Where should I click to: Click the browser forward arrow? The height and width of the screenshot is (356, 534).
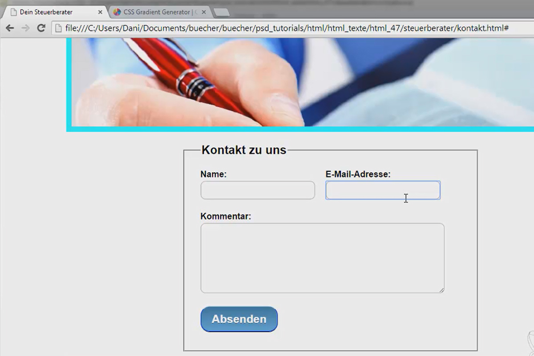point(25,28)
